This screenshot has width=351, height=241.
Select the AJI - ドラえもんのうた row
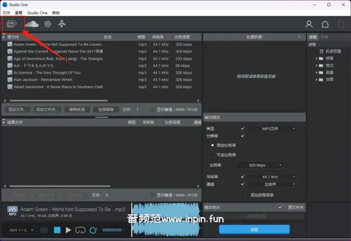[x=102, y=66]
